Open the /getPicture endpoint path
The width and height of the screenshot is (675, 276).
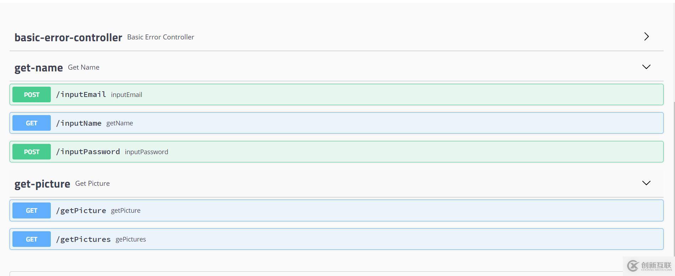click(81, 210)
